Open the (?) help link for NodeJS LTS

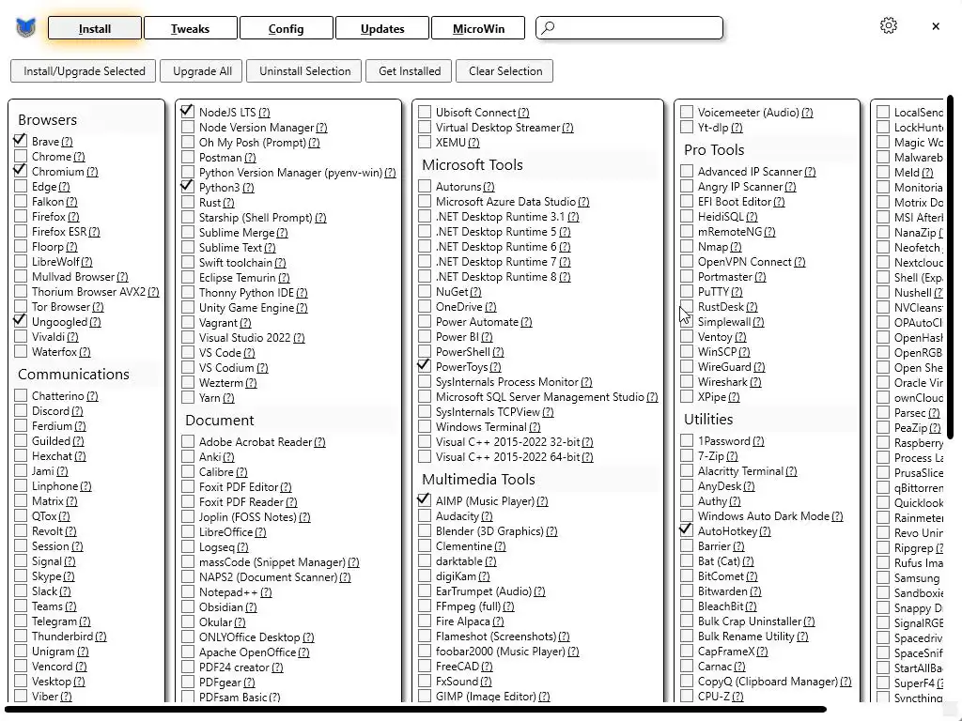click(264, 113)
